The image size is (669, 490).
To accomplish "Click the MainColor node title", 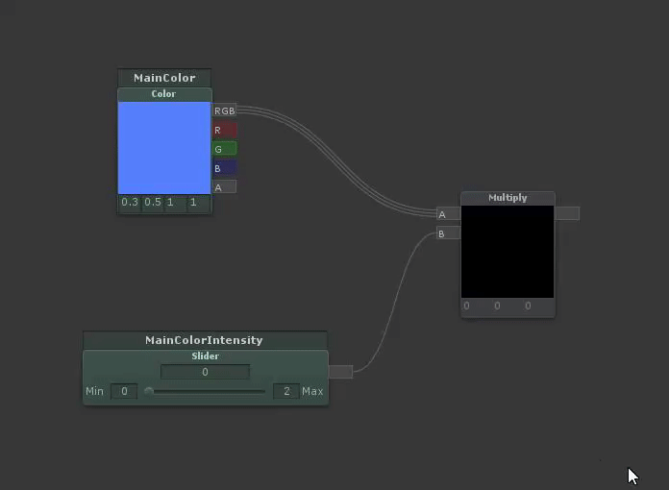I will point(164,78).
